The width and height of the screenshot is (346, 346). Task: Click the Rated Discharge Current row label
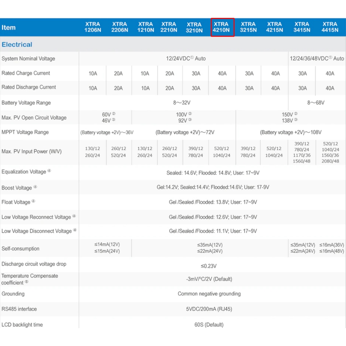click(x=29, y=87)
